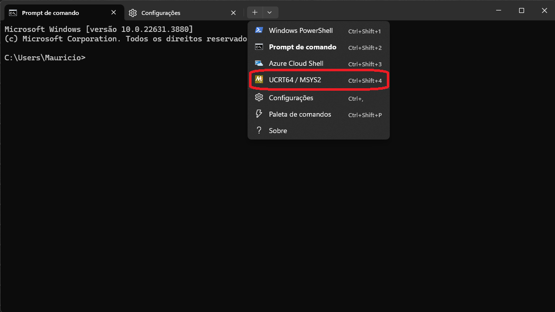555x312 pixels.
Task: Select Sobre from the dropdown menu
Action: (x=278, y=131)
